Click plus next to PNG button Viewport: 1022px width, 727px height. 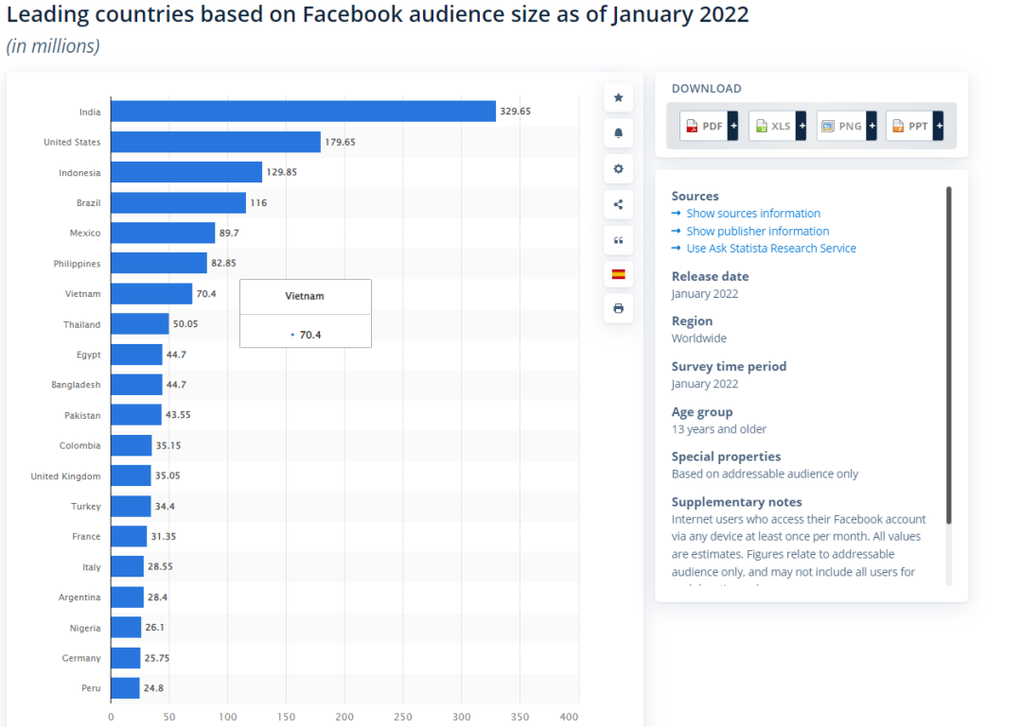[872, 127]
